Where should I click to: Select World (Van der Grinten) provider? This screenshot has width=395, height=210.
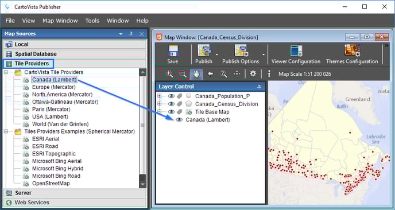pyautogui.click(x=60, y=124)
